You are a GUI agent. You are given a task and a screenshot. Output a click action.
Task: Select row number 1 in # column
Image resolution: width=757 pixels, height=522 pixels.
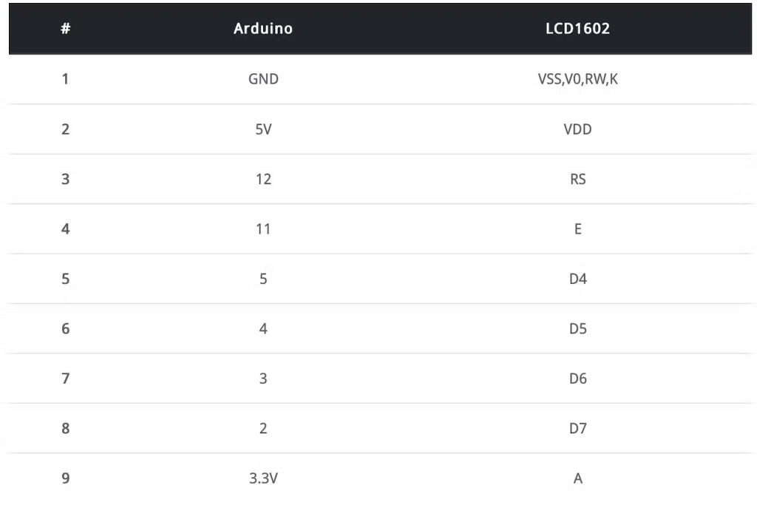65,78
